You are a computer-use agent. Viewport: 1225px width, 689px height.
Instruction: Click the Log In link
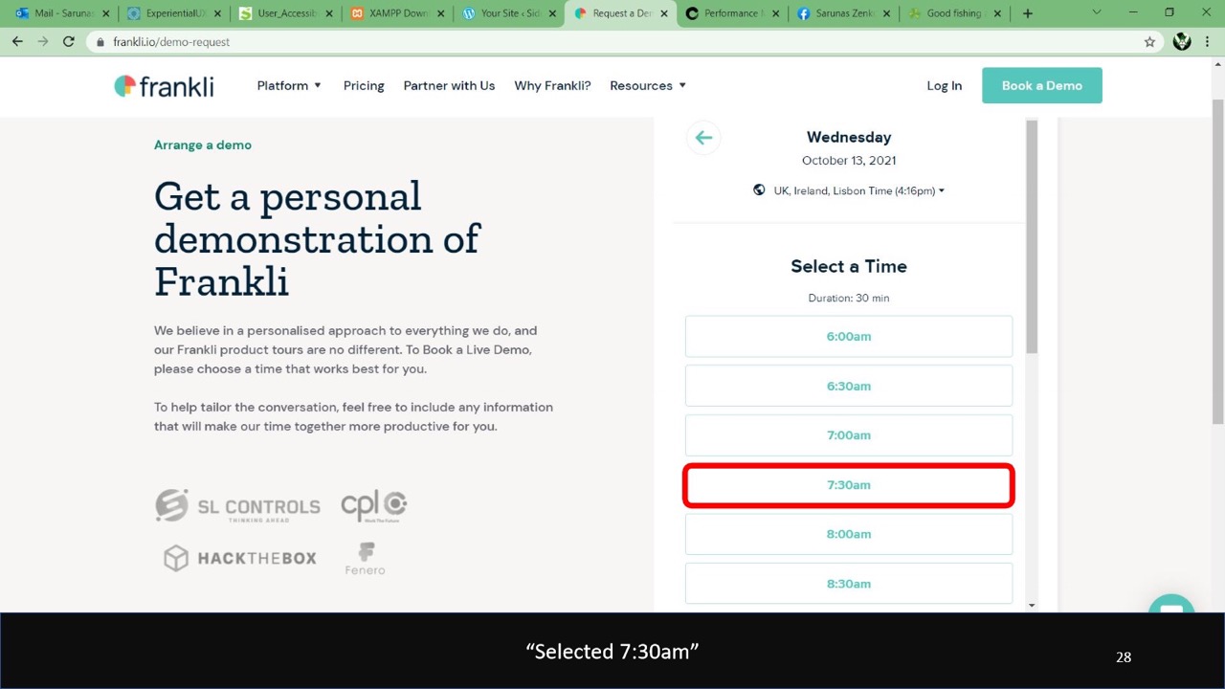click(944, 85)
